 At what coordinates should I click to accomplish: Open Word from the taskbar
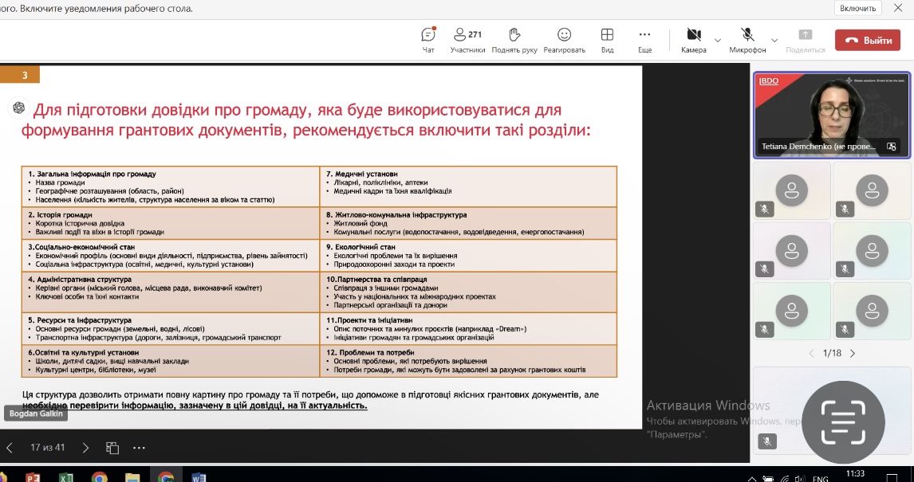tap(199, 477)
